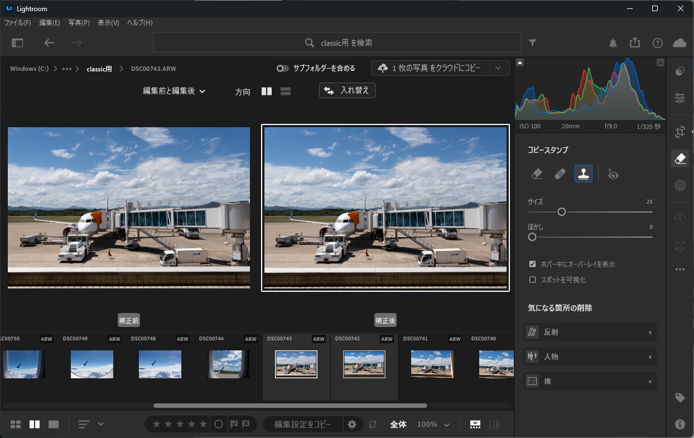Switch to photo grid view
Image resolution: width=694 pixels, height=438 pixels.
16,424
